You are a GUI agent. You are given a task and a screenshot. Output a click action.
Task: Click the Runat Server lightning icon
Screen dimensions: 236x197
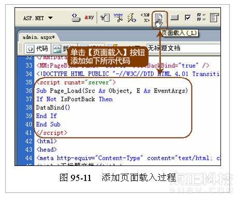(x=131, y=18)
